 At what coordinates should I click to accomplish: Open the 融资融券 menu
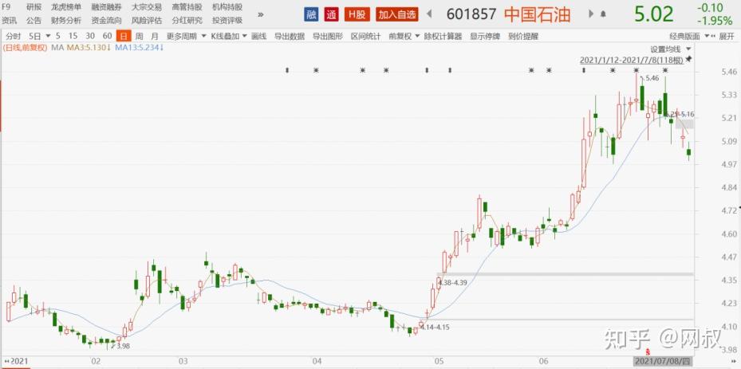tap(106, 7)
